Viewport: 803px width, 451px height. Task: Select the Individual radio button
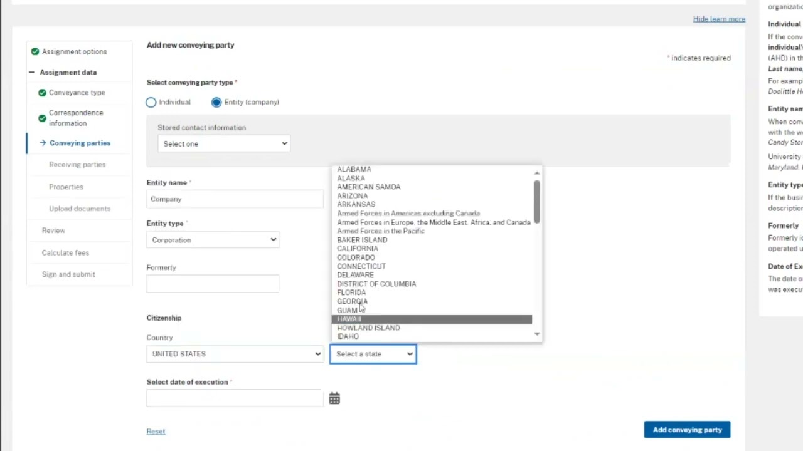tap(151, 102)
